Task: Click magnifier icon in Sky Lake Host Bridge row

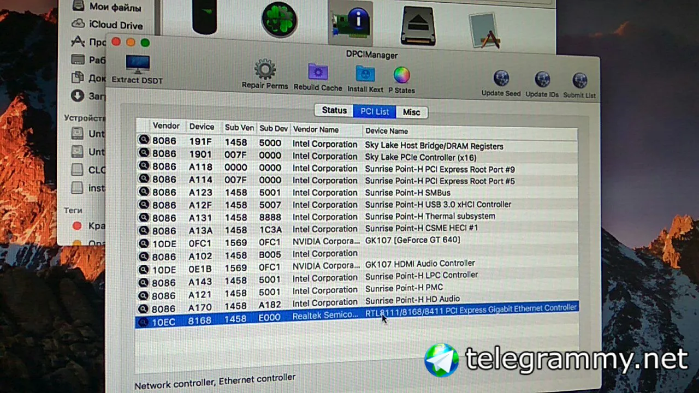Action: click(x=144, y=140)
